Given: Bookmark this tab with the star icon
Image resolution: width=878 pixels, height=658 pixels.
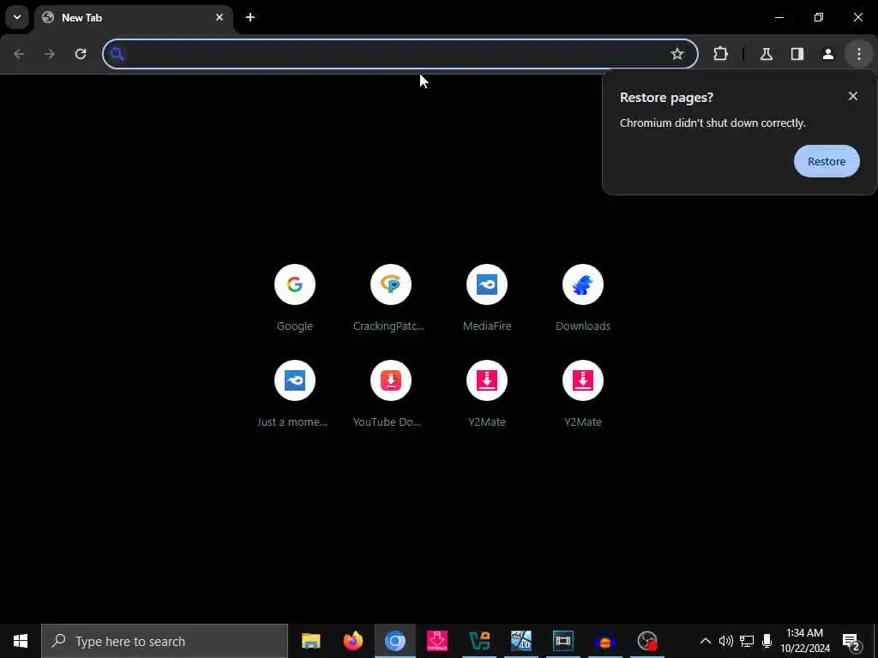Looking at the screenshot, I should click(677, 54).
